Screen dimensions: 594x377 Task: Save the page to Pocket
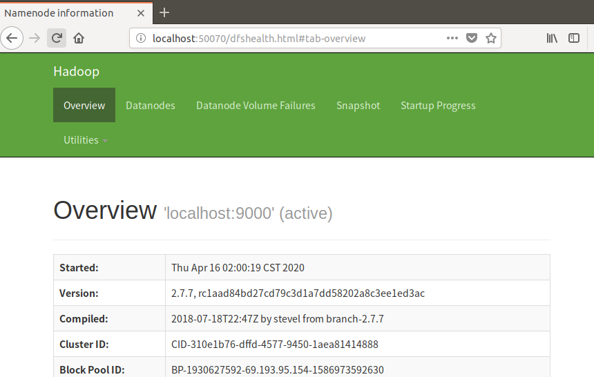coord(472,38)
